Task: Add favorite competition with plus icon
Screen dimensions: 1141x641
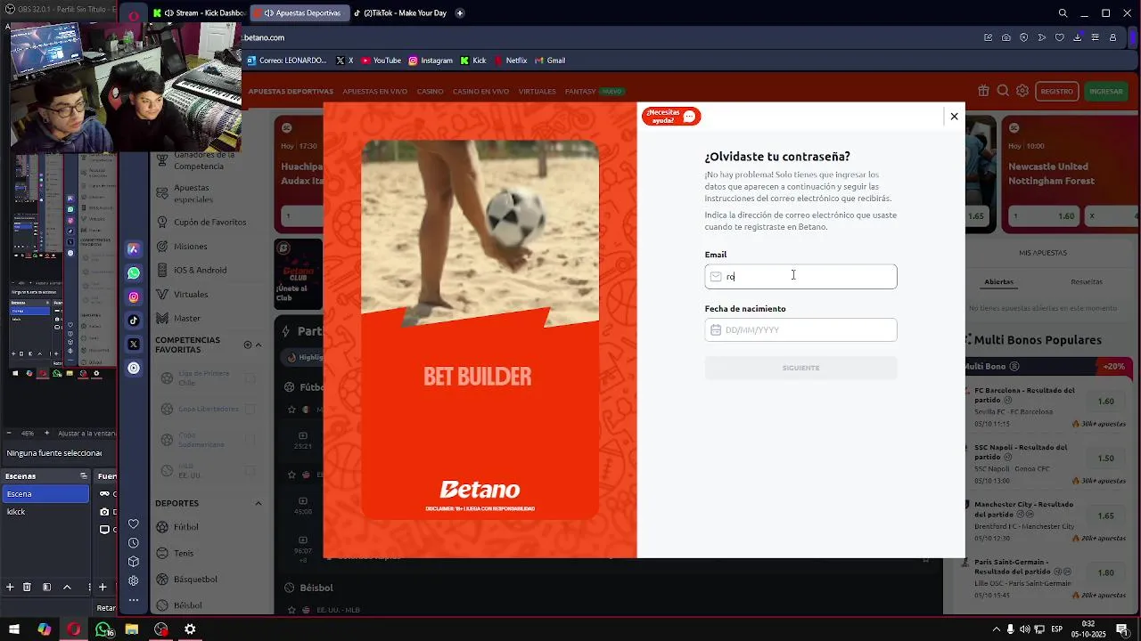Action: pos(248,345)
